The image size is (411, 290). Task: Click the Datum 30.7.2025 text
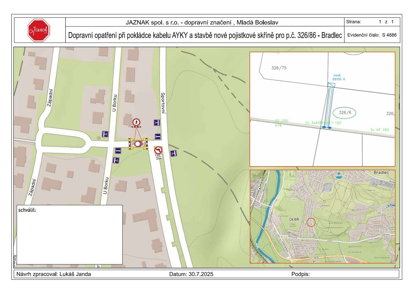(x=191, y=274)
